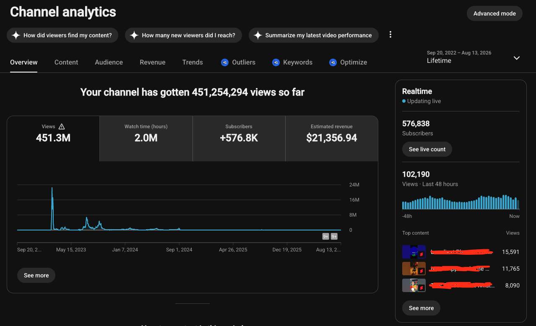This screenshot has height=326, width=536.
Task: Click the Advanced mode button
Action: [x=494, y=13]
